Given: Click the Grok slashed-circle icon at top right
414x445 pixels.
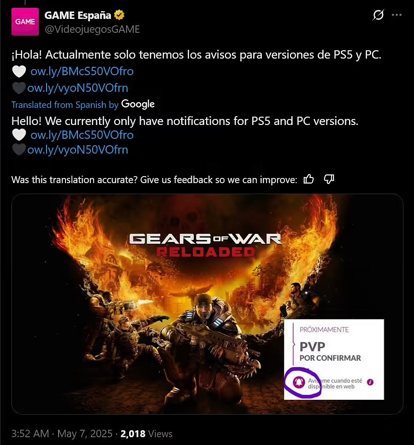Looking at the screenshot, I should pyautogui.click(x=378, y=15).
